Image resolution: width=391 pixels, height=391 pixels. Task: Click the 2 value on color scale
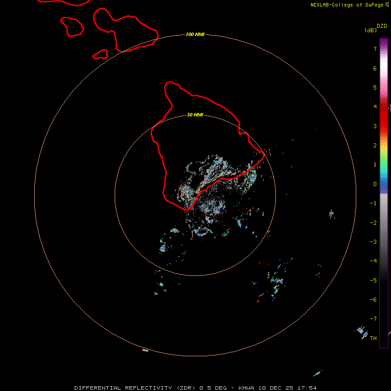coord(375,146)
